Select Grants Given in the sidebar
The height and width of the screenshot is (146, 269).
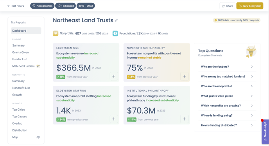(x=20, y=52)
